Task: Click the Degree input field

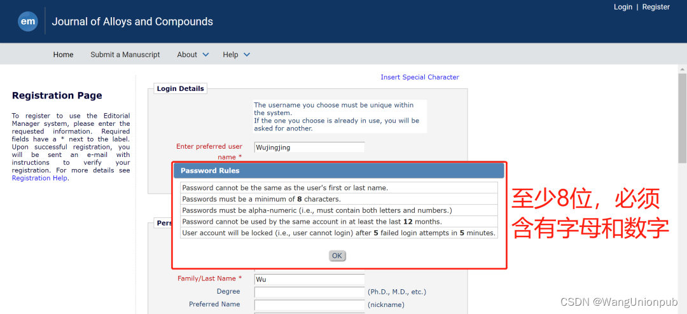Action: 309,292
